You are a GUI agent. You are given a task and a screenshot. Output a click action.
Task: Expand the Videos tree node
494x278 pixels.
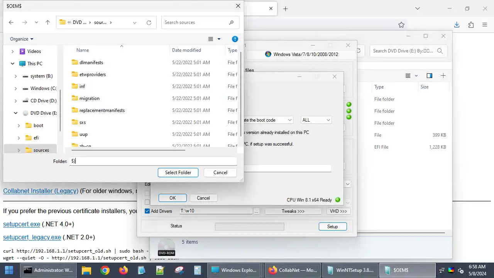click(12, 51)
